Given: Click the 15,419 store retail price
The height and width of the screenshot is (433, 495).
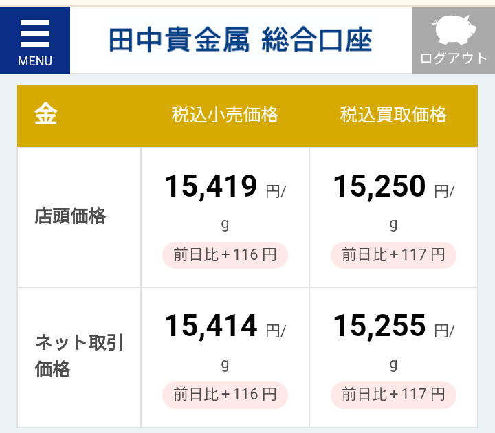Looking at the screenshot, I should pos(211,186).
